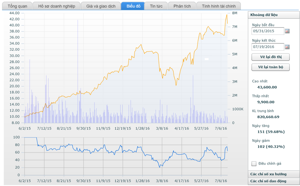Open the Tình hình tài chính tab
The height and width of the screenshot is (186, 300).
pos(218,6)
